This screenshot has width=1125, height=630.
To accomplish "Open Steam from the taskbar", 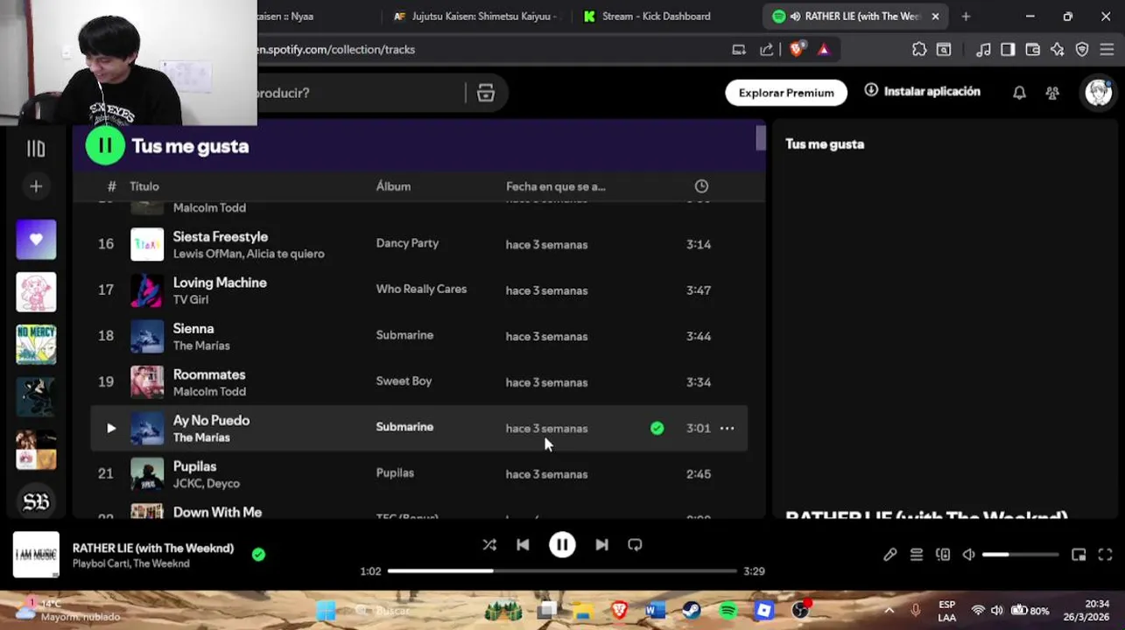I will pyautogui.click(x=692, y=610).
